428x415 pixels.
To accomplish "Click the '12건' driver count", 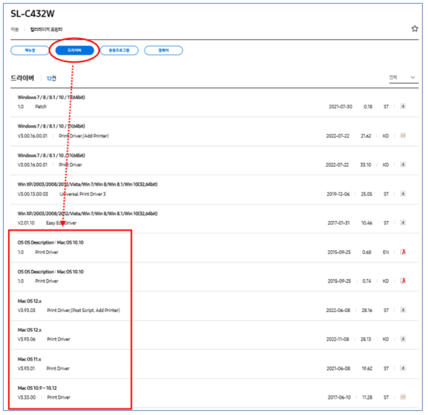I will pyautogui.click(x=51, y=79).
